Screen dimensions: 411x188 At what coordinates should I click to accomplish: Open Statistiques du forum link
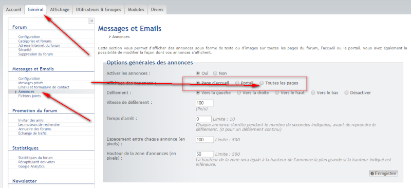pyautogui.click(x=35, y=158)
